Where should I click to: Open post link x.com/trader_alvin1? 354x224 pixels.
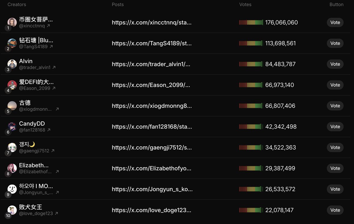(x=151, y=64)
